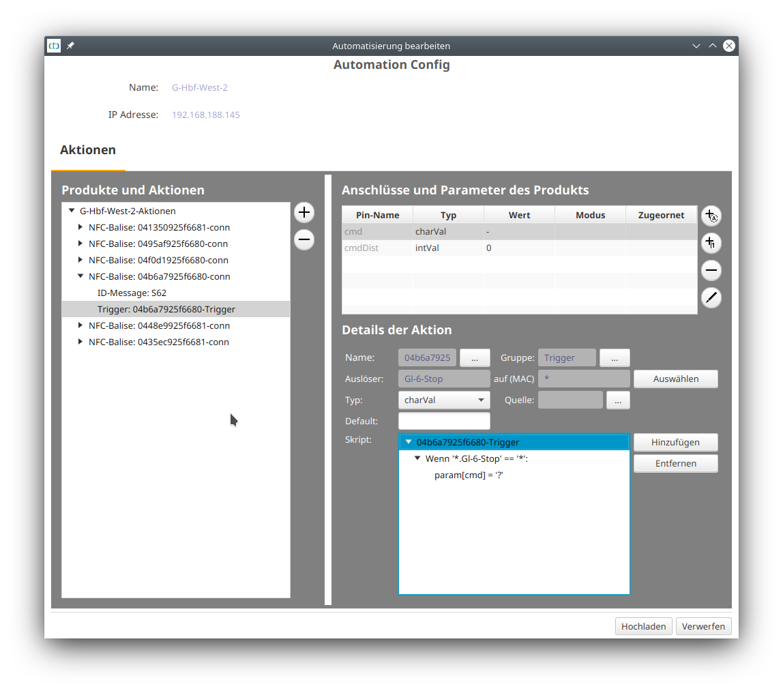Viewport: 783px width, 691px height.
Task: Click the application logo in the title bar
Action: 53,46
